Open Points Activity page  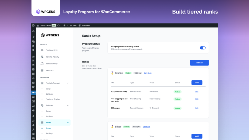coord(51,50)
